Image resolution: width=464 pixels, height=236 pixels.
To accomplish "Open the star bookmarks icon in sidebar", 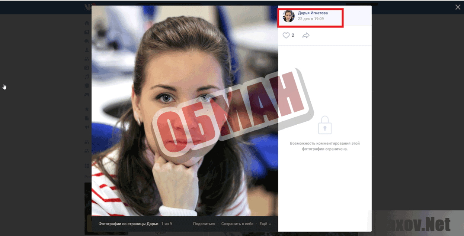I will point(87,109).
